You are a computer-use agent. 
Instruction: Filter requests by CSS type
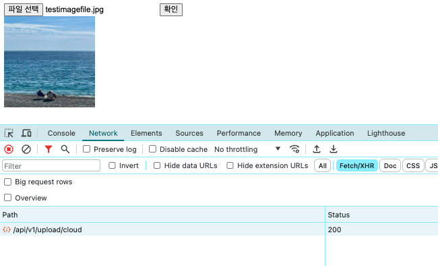(413, 165)
